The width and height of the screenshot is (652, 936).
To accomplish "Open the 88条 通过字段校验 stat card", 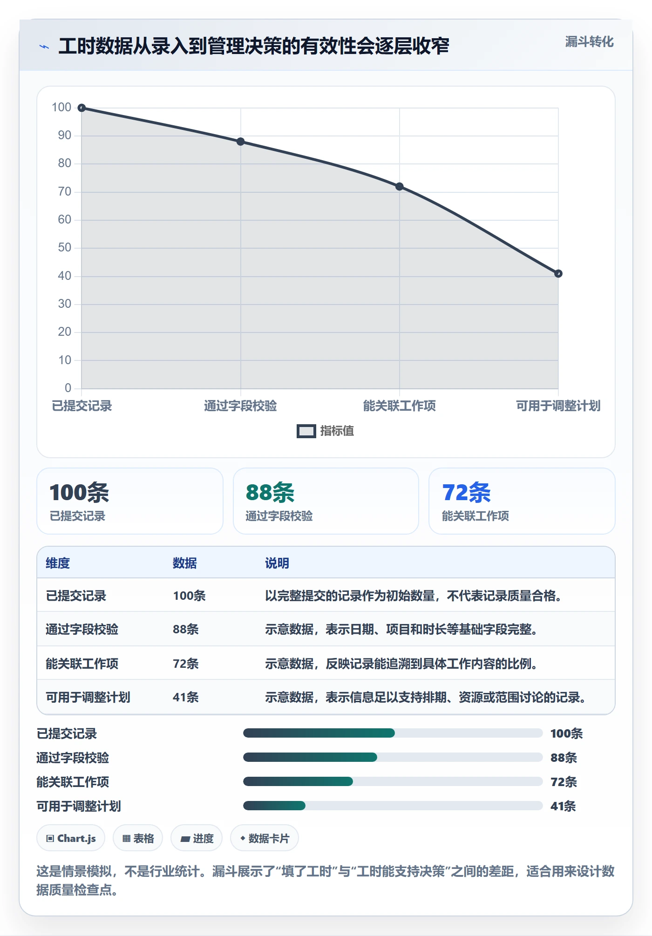I will tap(326, 501).
